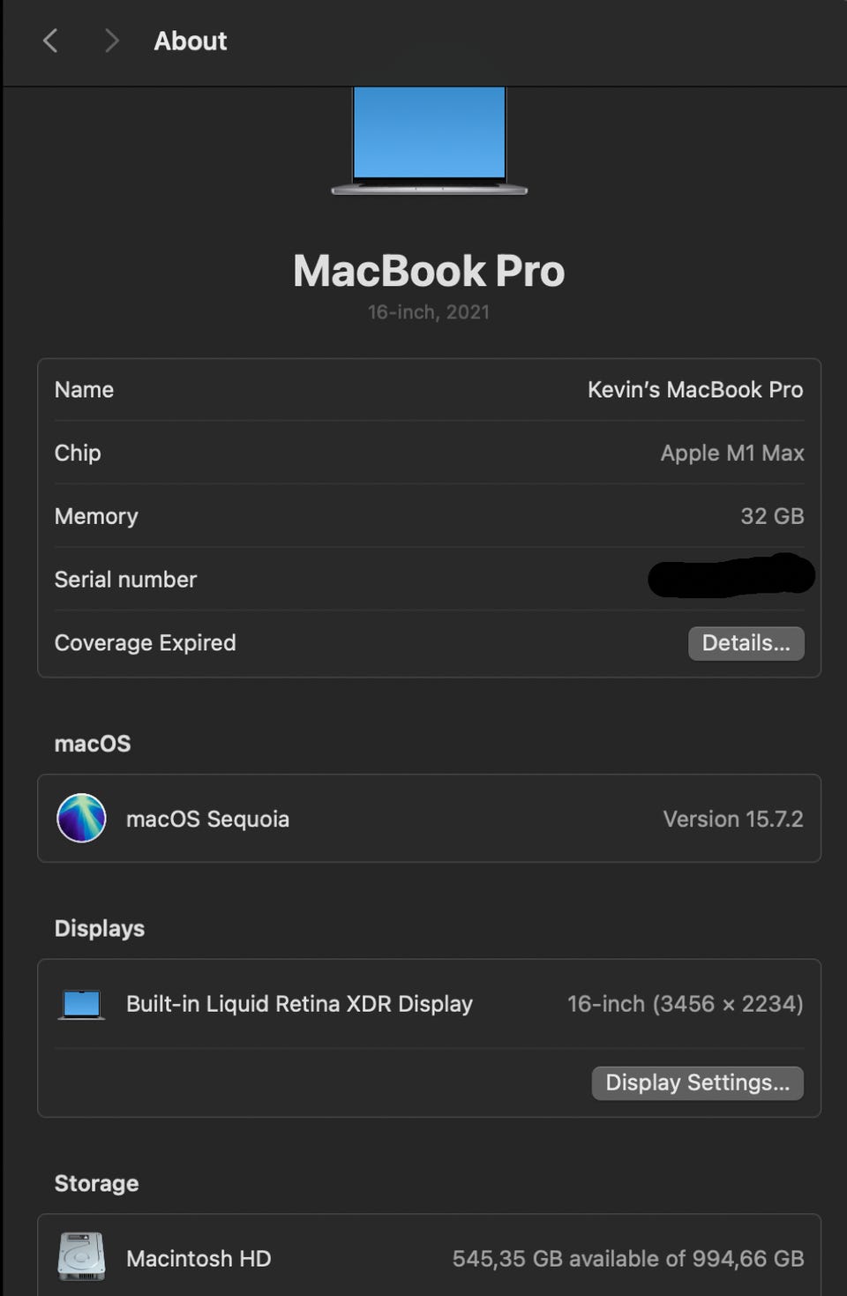Open Display Settings...

point(697,1082)
